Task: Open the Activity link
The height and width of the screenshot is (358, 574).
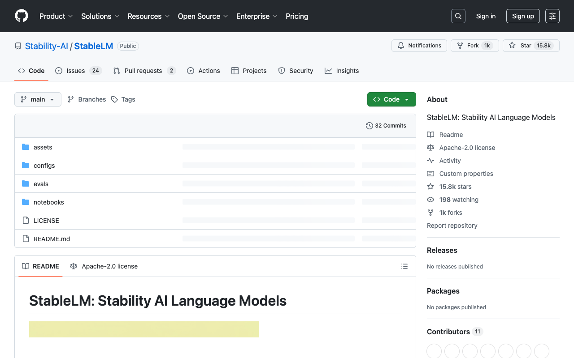Action: [444, 161]
